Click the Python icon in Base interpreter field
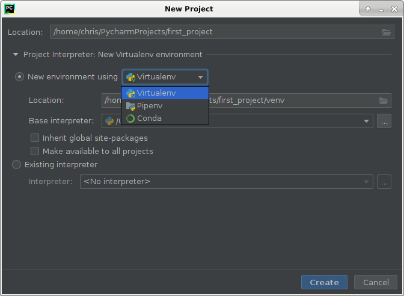404x296 pixels. pos(109,121)
